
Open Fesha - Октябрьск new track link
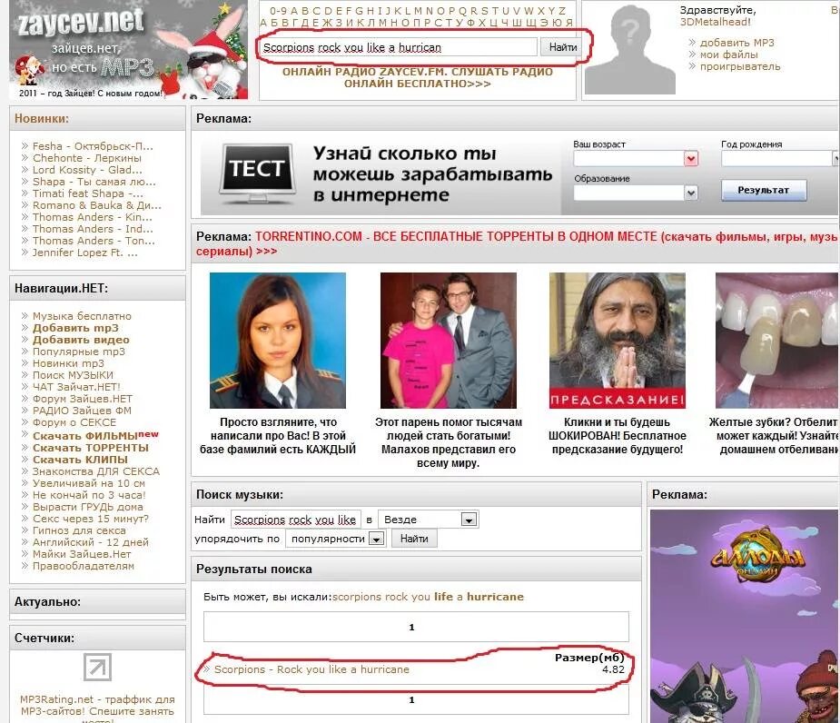point(93,145)
